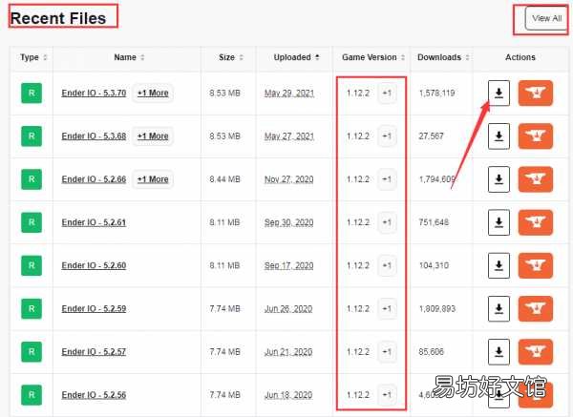Install Ender IO - 5.2.61 with orange anvil button
The image size is (573, 417).
536,222
